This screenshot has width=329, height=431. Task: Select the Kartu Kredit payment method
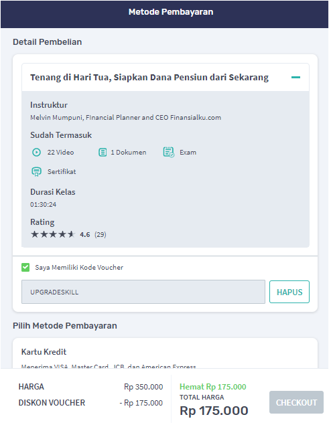click(166, 353)
